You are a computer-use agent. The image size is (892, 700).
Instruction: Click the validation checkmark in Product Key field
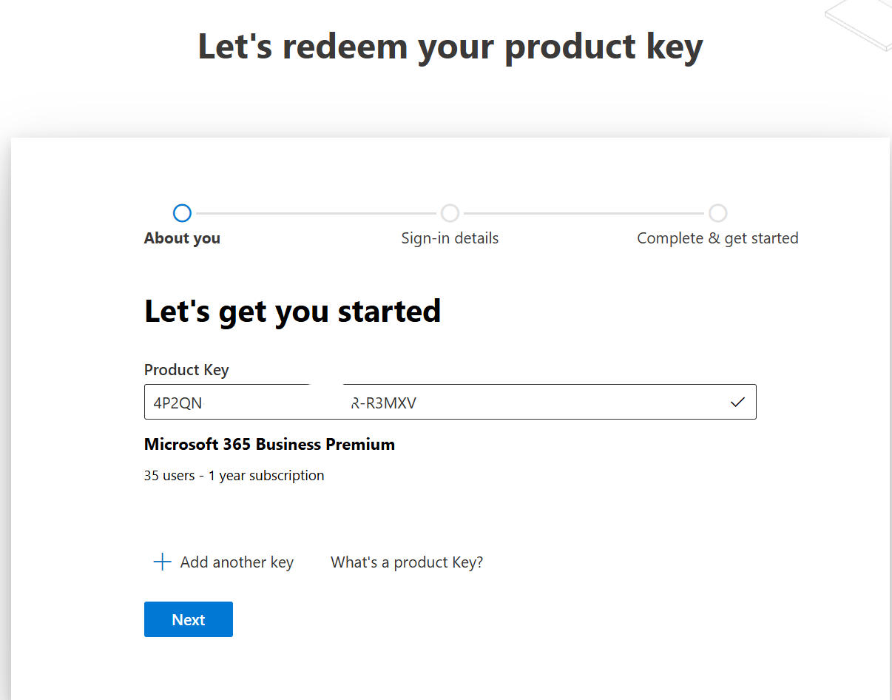pyautogui.click(x=737, y=403)
